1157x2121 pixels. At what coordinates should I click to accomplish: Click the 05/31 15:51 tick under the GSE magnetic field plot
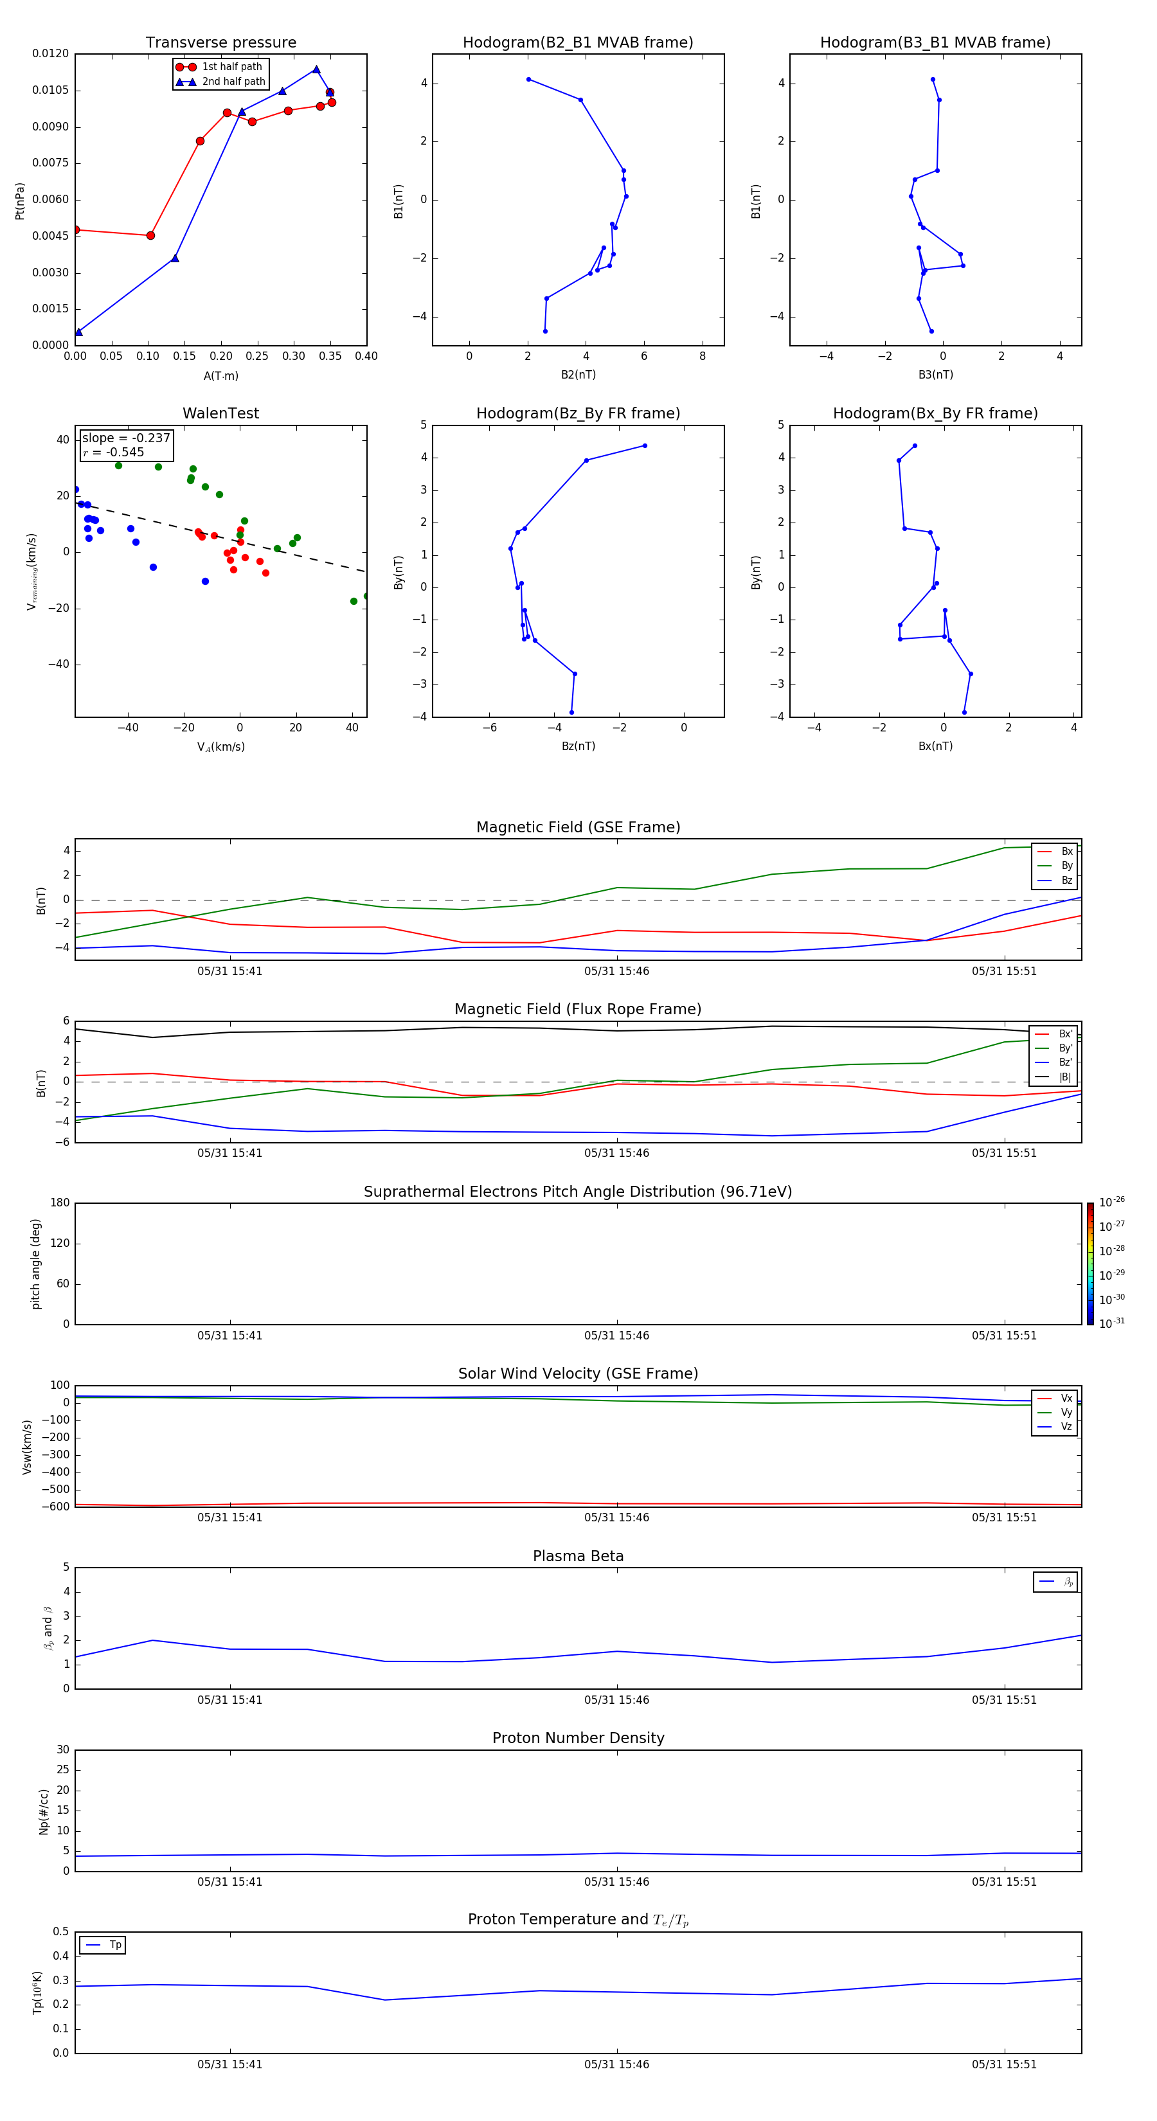point(1004,972)
